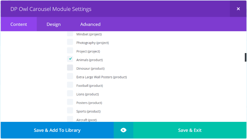247x139 pixels.
Task: Click Save & Add To Library
Action: [x=57, y=130]
